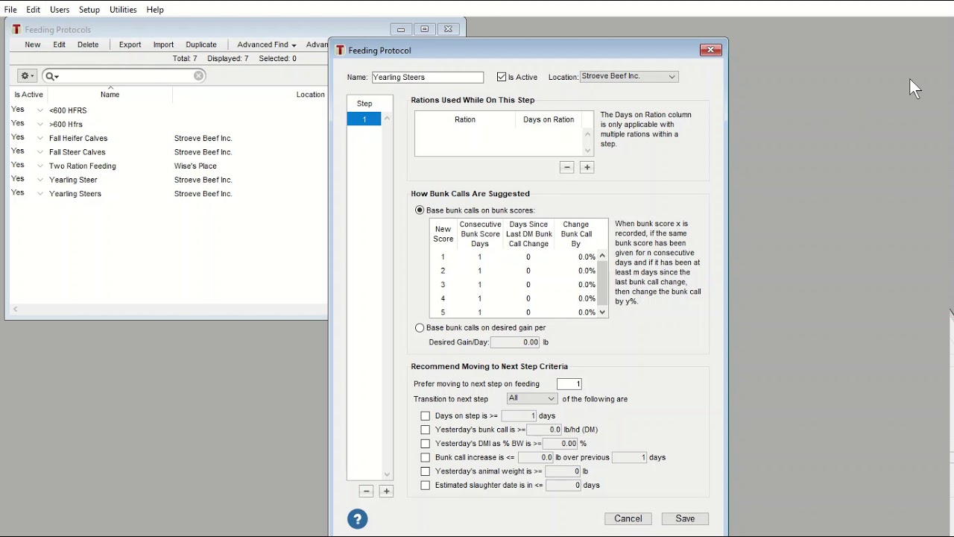Open the Advanced Find dropdown arrow
Viewport: 954px width, 537px height.
294,45
